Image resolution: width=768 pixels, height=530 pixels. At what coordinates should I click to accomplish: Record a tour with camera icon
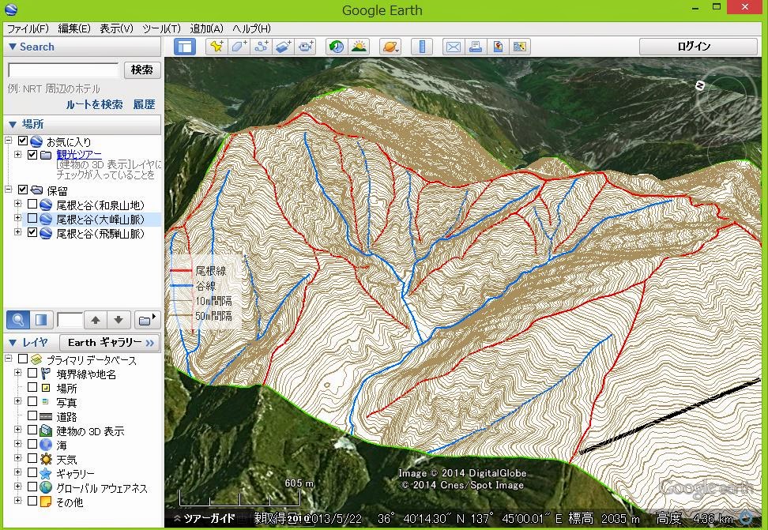tap(306, 47)
